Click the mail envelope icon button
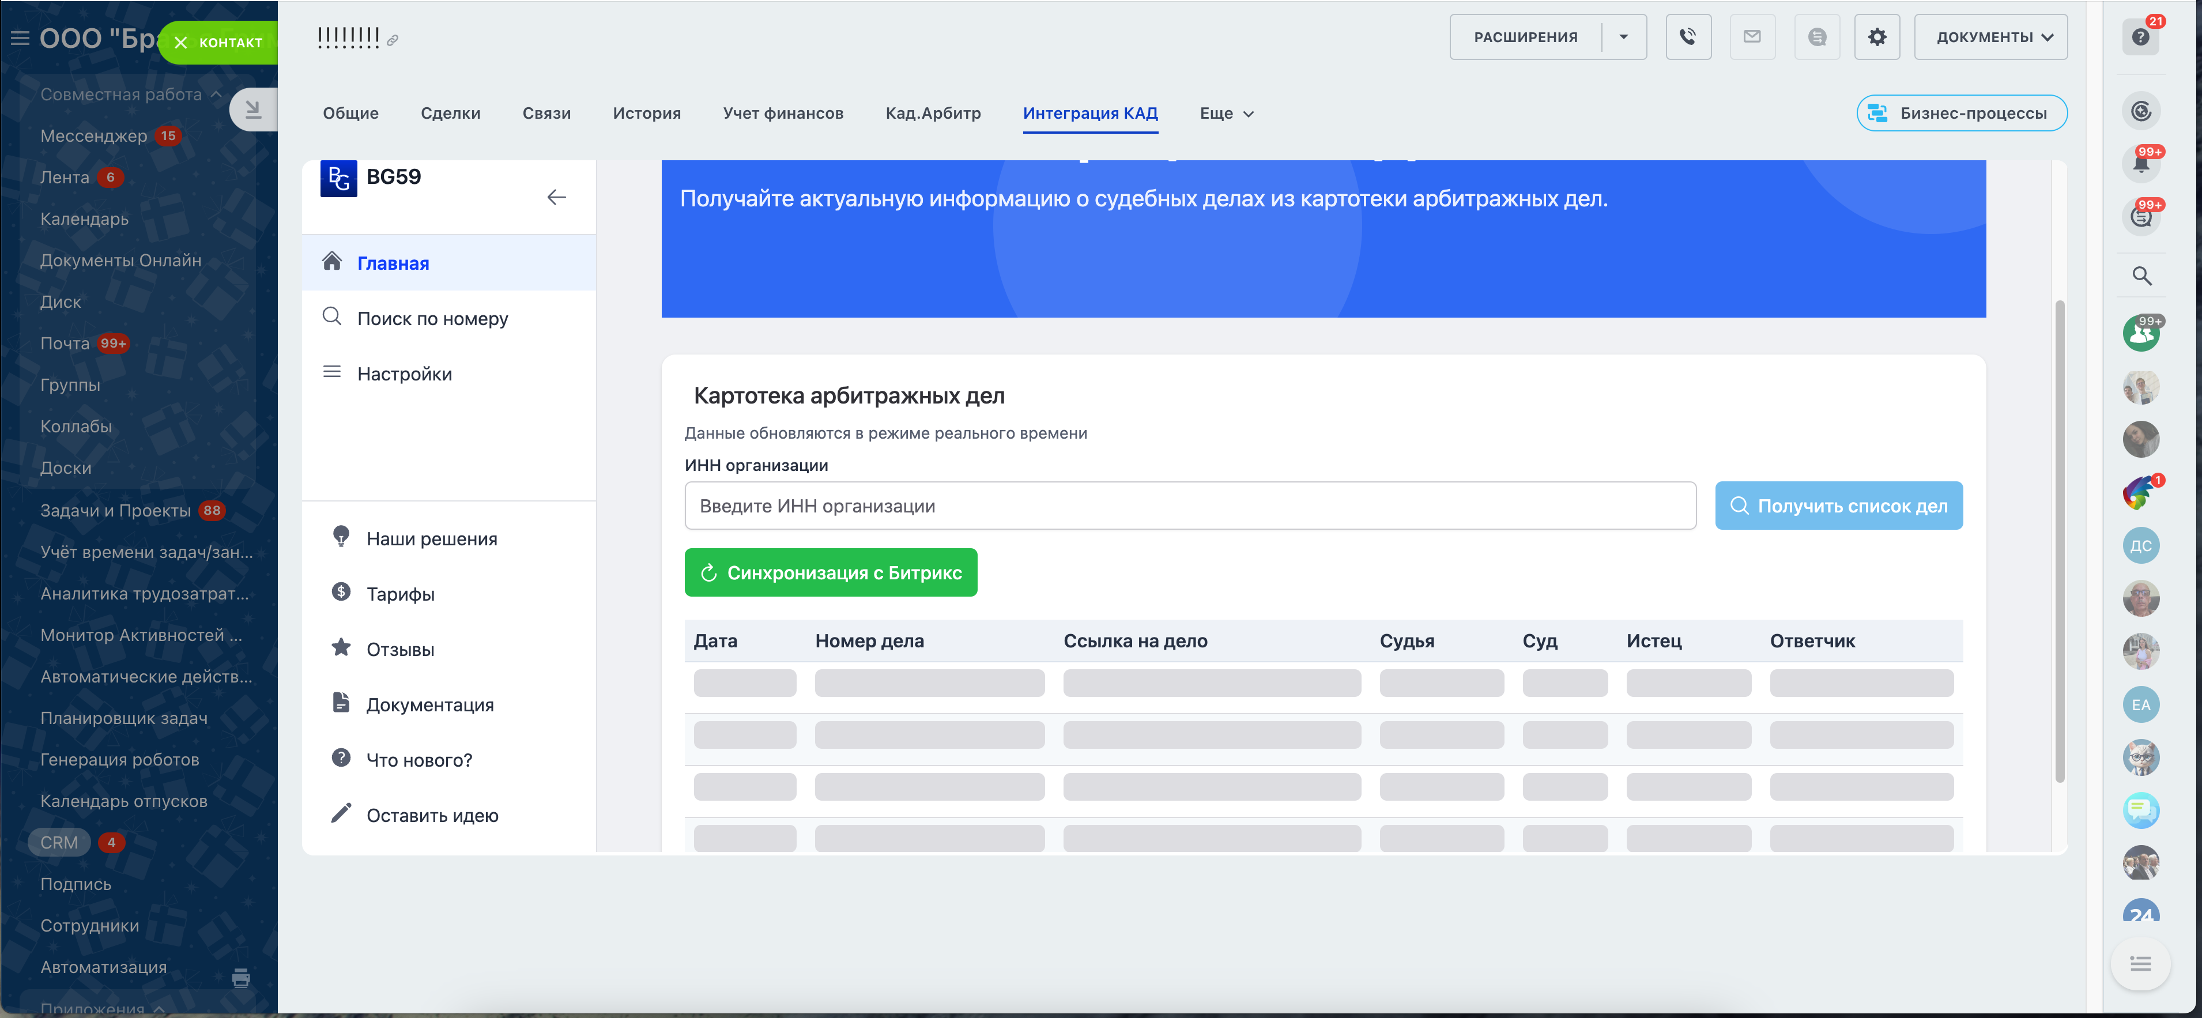 click(x=1752, y=37)
